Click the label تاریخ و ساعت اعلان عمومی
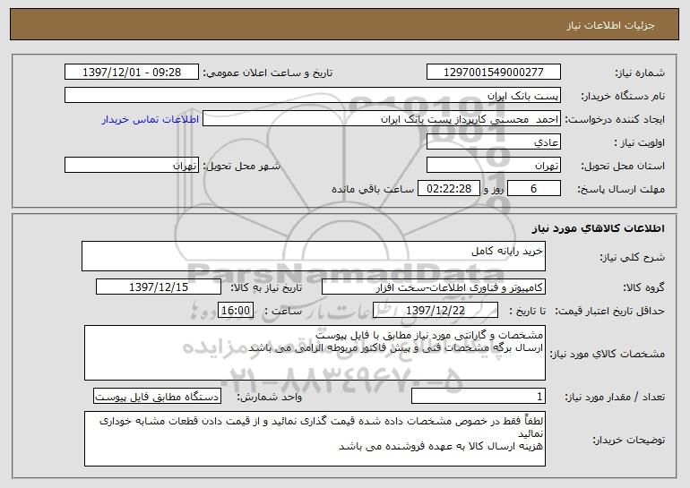Image resolution: width=690 pixels, height=488 pixels. click(x=268, y=73)
